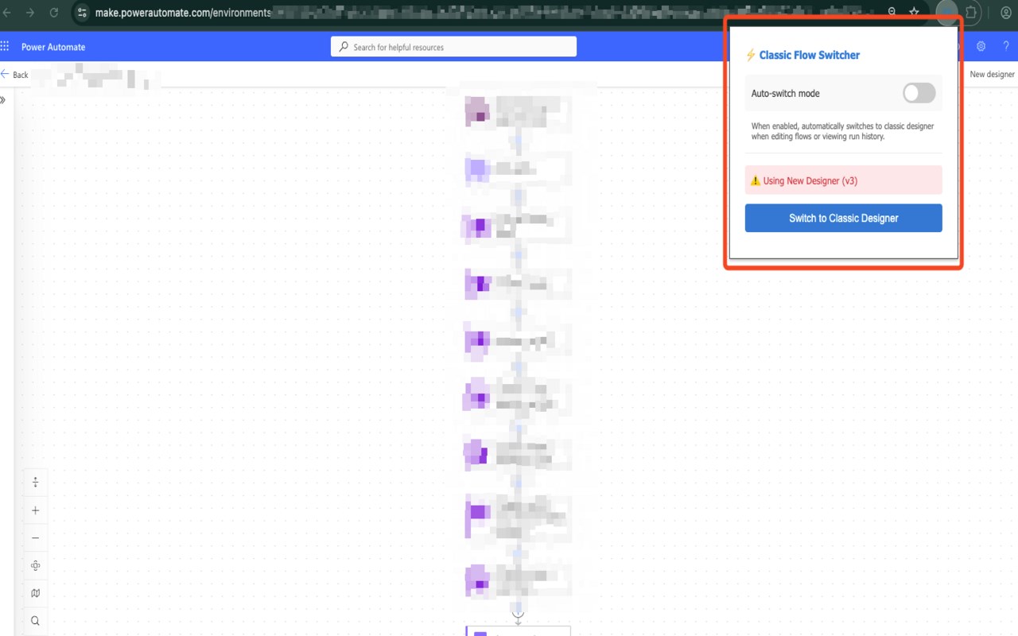The height and width of the screenshot is (636, 1018).
Task: Expand the left side panel chevron
Action: 3,100
